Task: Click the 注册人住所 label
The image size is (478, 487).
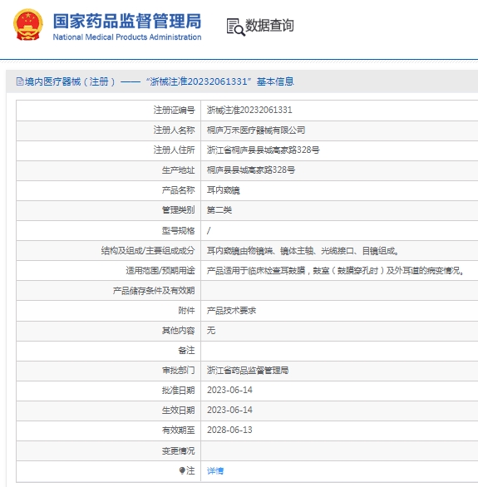Action: pyautogui.click(x=174, y=150)
